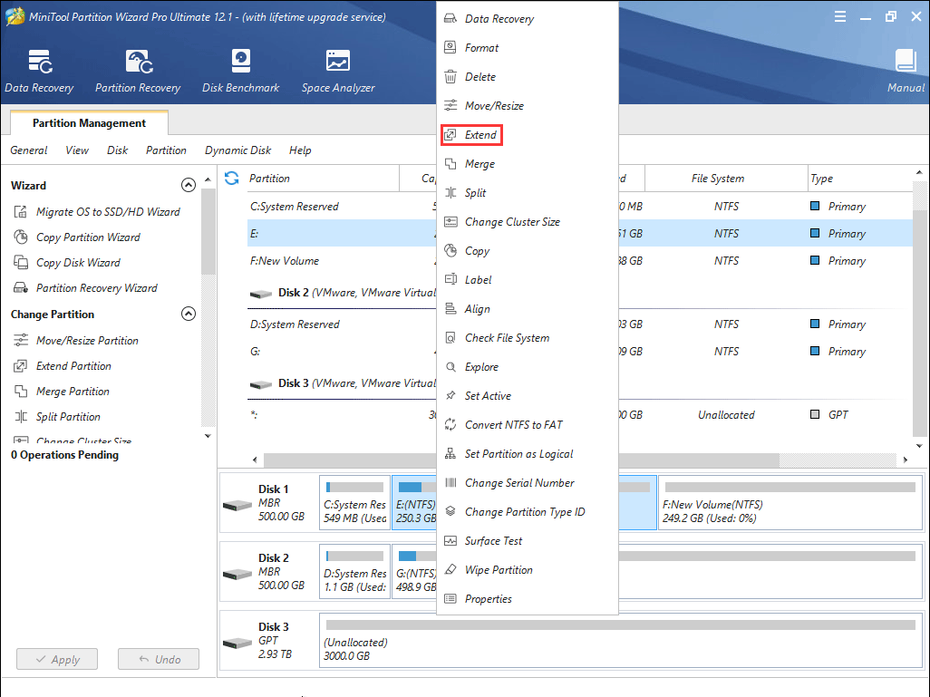Image resolution: width=930 pixels, height=697 pixels.
Task: Click the Split icon in the context menu
Action: (450, 193)
